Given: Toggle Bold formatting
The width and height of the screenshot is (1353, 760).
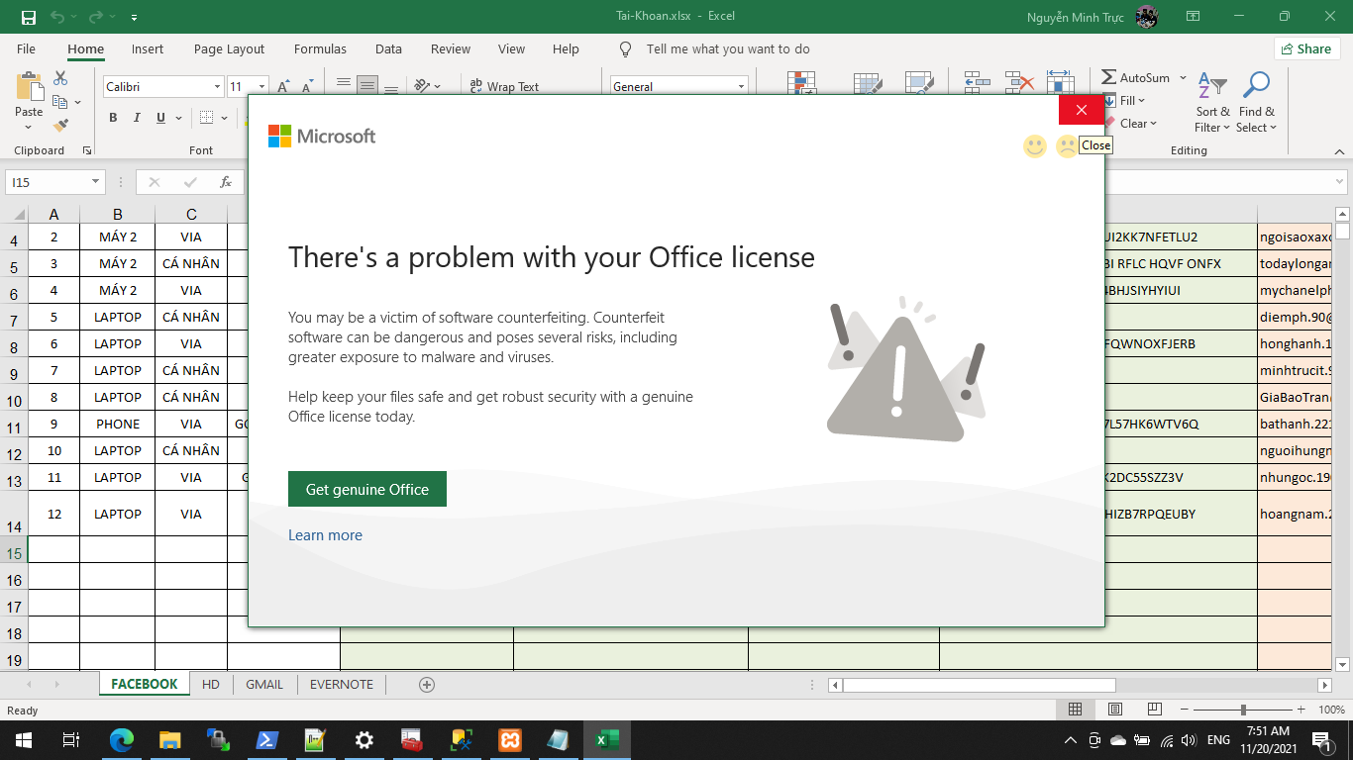Looking at the screenshot, I should 113,118.
